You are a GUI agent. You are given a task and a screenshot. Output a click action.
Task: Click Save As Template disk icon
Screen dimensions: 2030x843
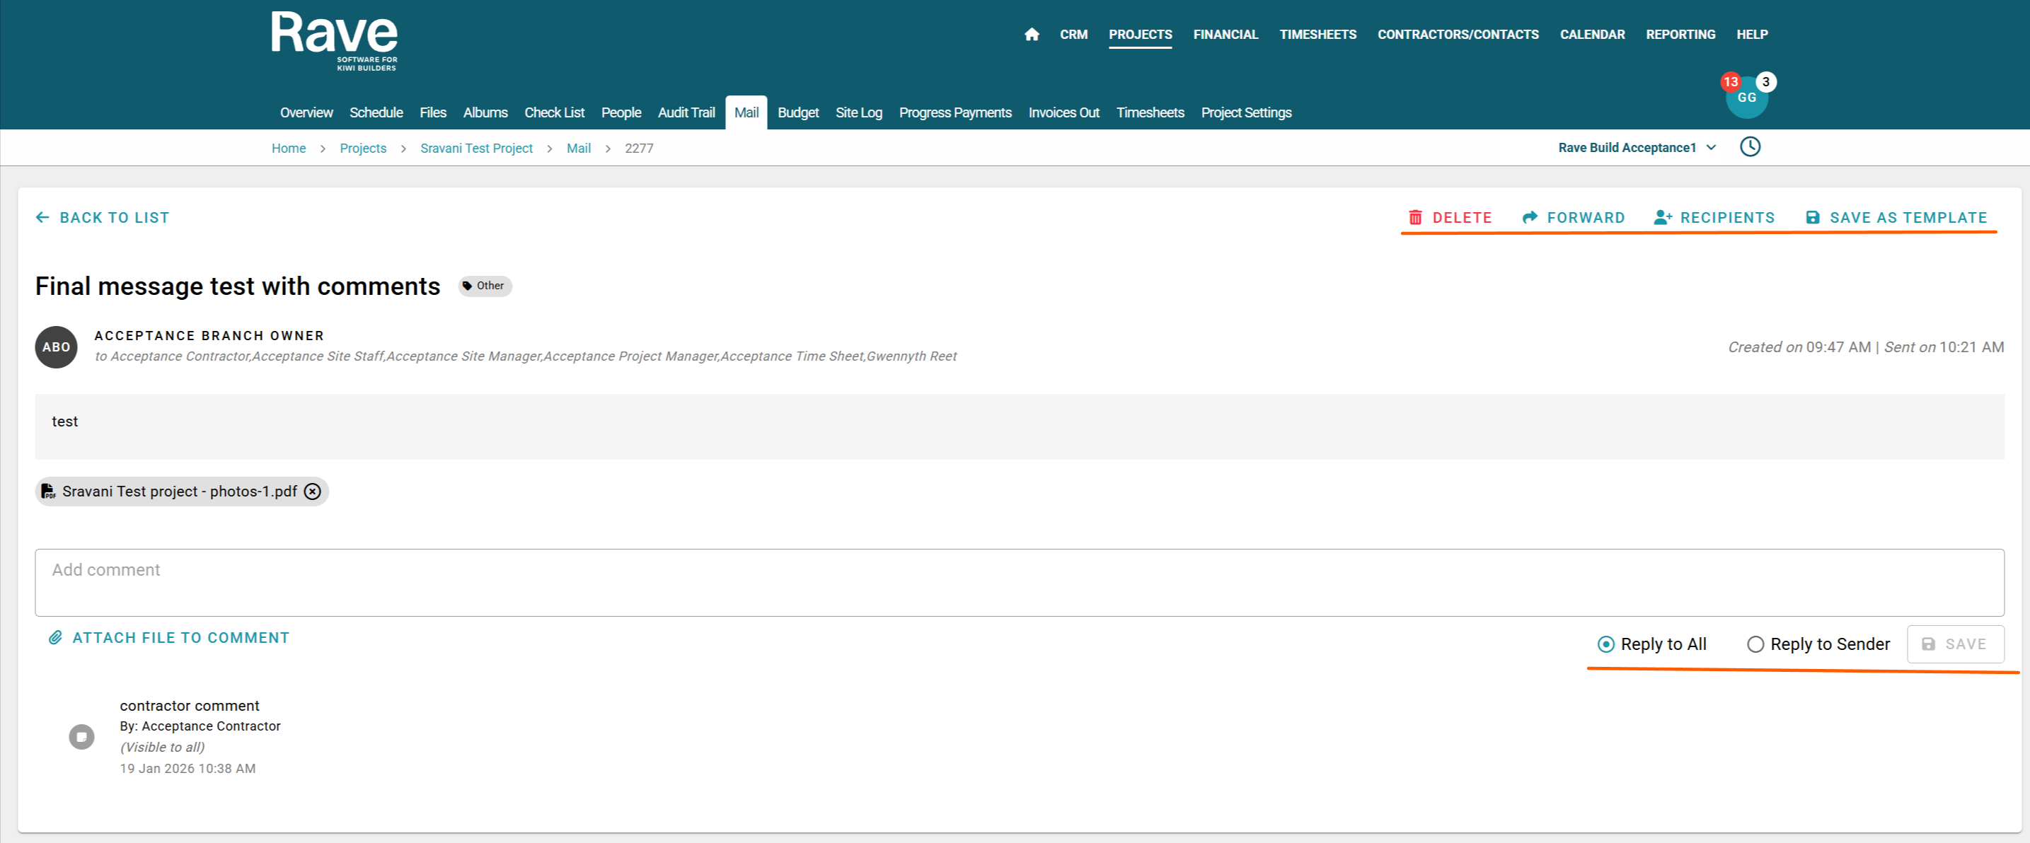pos(1813,217)
